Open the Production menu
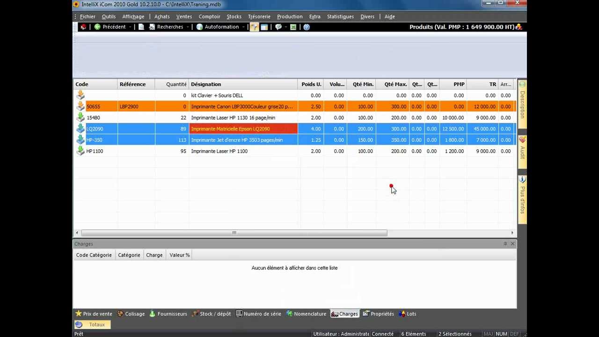 point(290,16)
